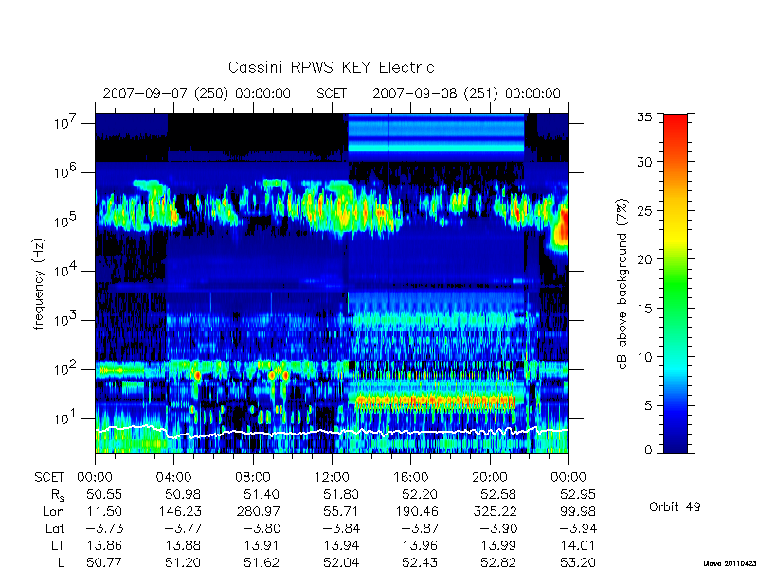Click the 12:00 time axis label
The image size is (758, 568).
point(332,477)
